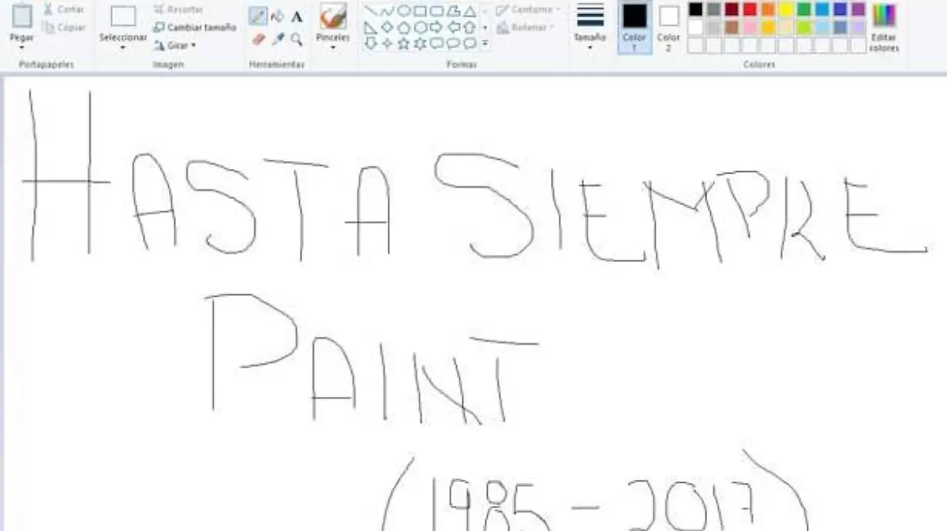Pick the eyedropper color selector tool
The height and width of the screenshot is (531, 947).
[276, 37]
